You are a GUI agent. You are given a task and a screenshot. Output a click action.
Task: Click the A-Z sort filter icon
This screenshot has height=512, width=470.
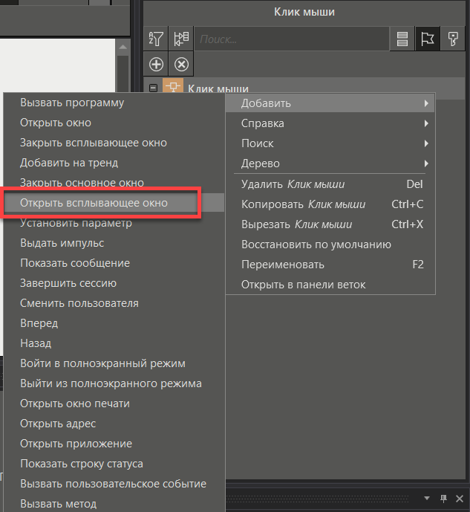[156, 39]
